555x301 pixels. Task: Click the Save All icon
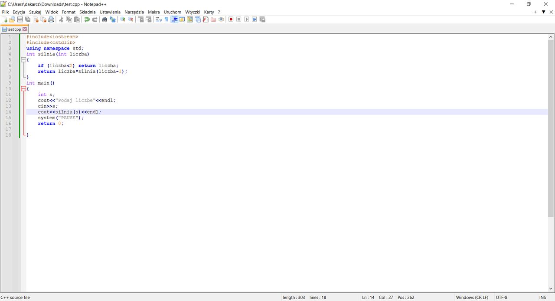28,20
